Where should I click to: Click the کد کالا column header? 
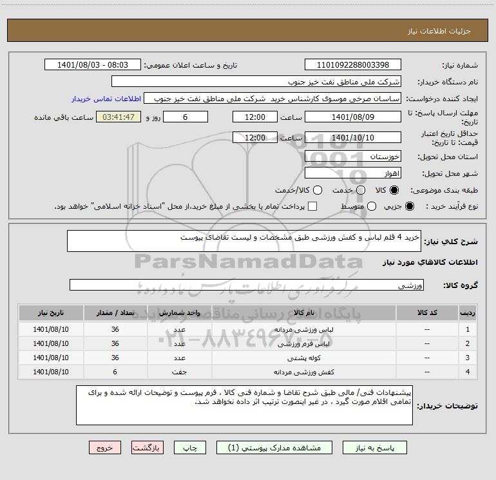(x=427, y=312)
